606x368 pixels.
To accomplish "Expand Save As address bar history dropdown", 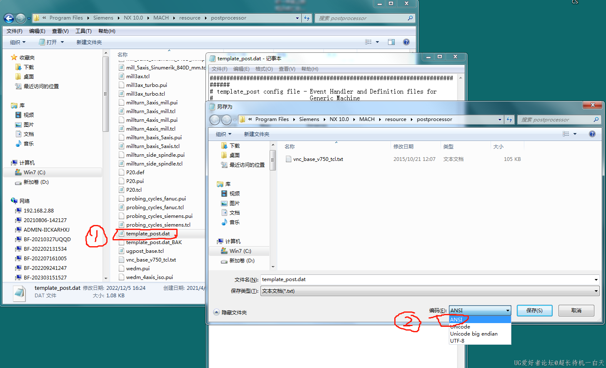I will pos(500,119).
